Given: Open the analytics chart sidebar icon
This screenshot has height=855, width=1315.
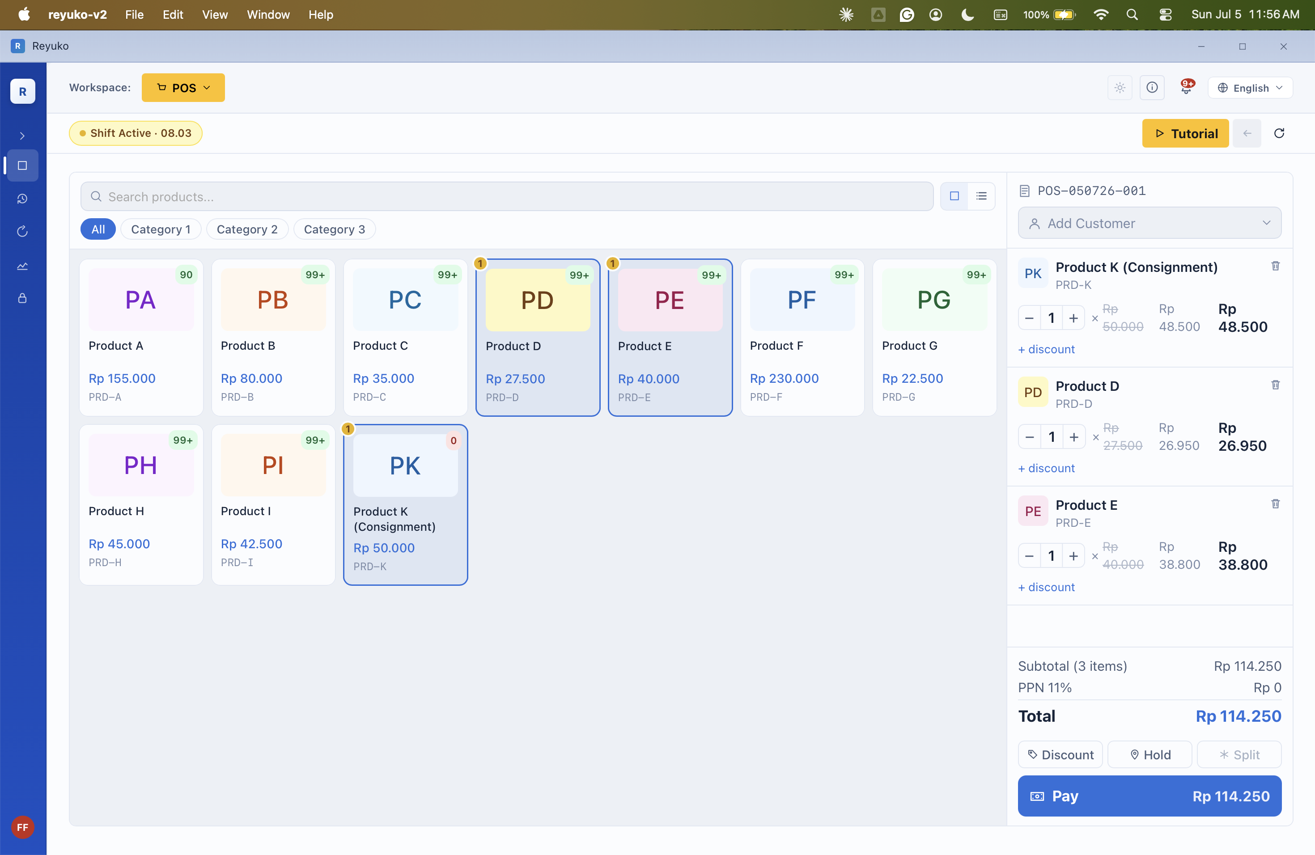Looking at the screenshot, I should (23, 266).
